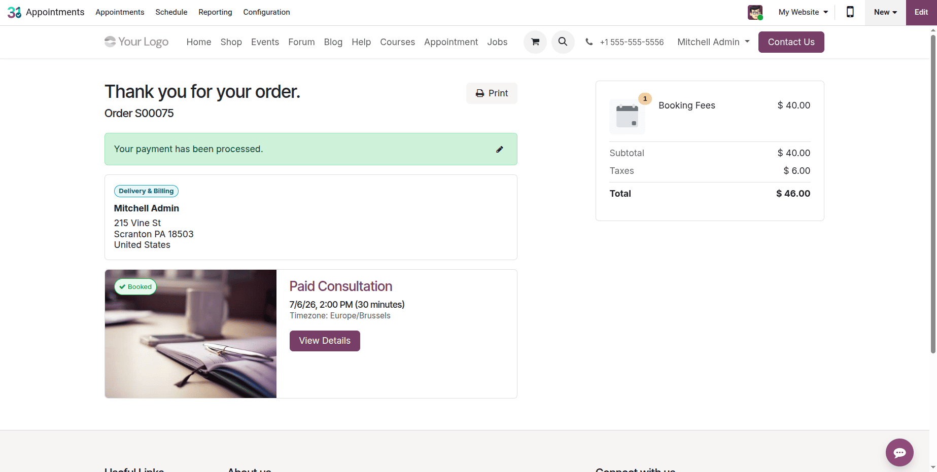Open the New dropdown
Screen dimensions: 937x472
[885, 12]
